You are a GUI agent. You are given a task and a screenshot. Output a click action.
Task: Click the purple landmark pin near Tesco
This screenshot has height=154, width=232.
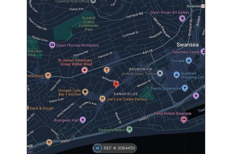pyautogui.click(x=196, y=96)
